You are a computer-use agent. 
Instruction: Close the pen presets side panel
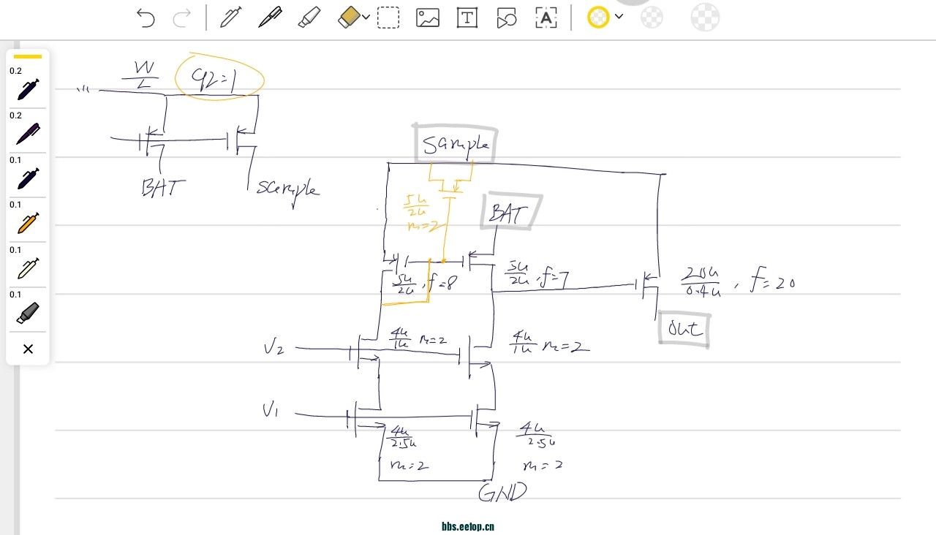[28, 349]
